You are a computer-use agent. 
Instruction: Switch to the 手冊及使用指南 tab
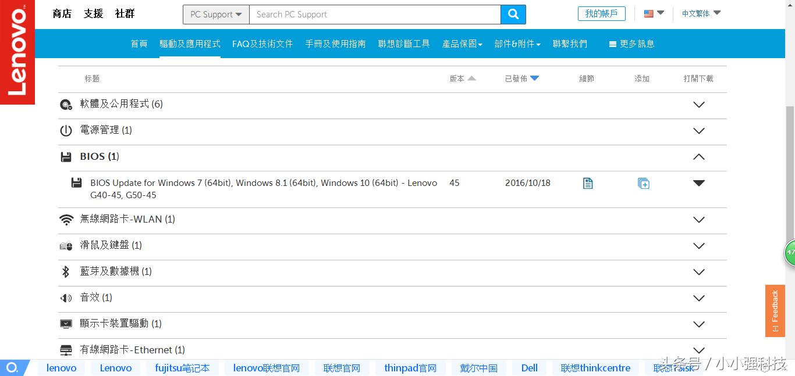(335, 43)
